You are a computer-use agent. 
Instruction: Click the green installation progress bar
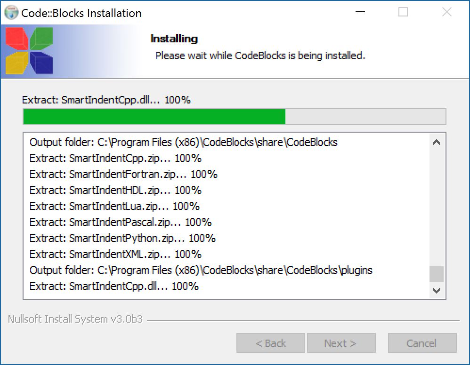[x=153, y=116]
